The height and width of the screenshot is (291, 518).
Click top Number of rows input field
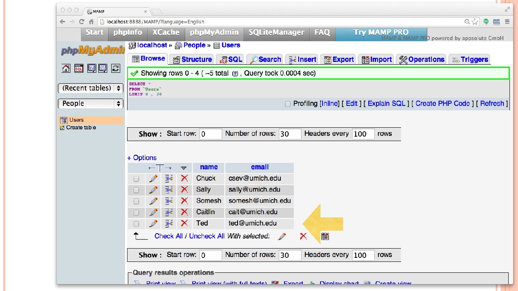(x=290, y=134)
